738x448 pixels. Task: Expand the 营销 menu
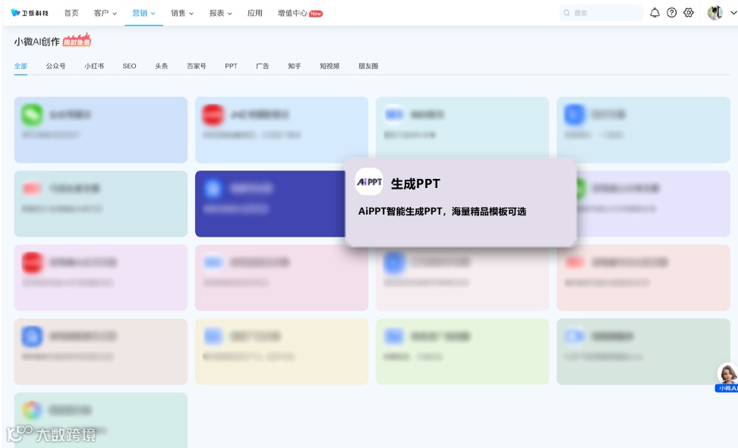[x=143, y=13]
